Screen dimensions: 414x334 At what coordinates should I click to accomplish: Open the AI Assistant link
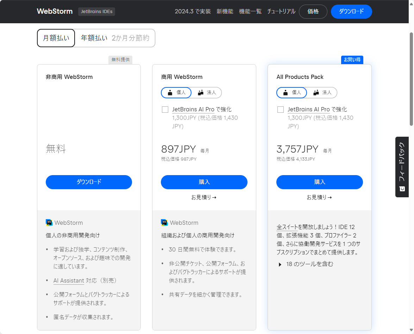point(69,280)
